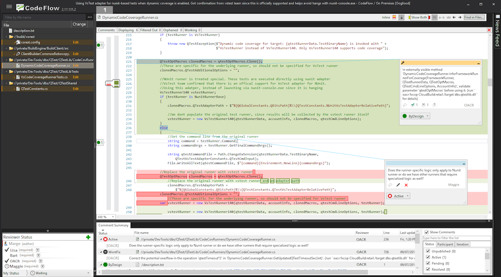Expand Bart reviewer details arrow
This screenshot has height=277, width=501.
point(38,255)
